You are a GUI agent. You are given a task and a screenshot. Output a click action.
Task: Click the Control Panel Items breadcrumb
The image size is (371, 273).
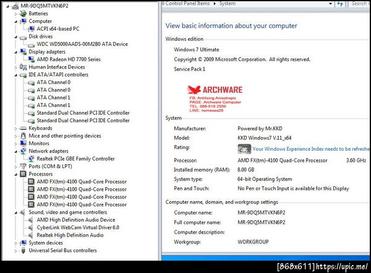coord(187,3)
